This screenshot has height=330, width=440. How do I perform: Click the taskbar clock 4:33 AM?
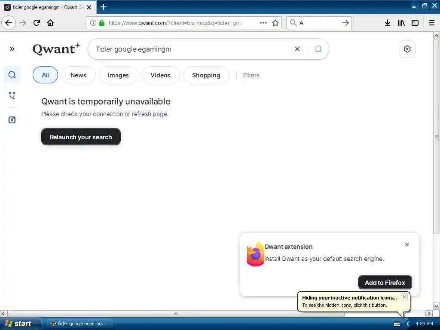click(424, 324)
